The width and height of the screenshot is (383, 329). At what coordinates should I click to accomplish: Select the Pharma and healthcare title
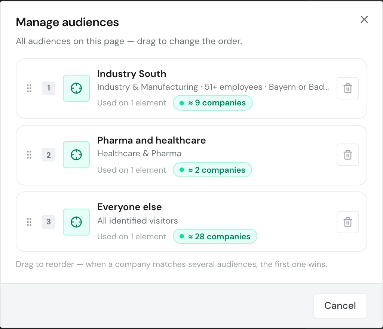[151, 140]
